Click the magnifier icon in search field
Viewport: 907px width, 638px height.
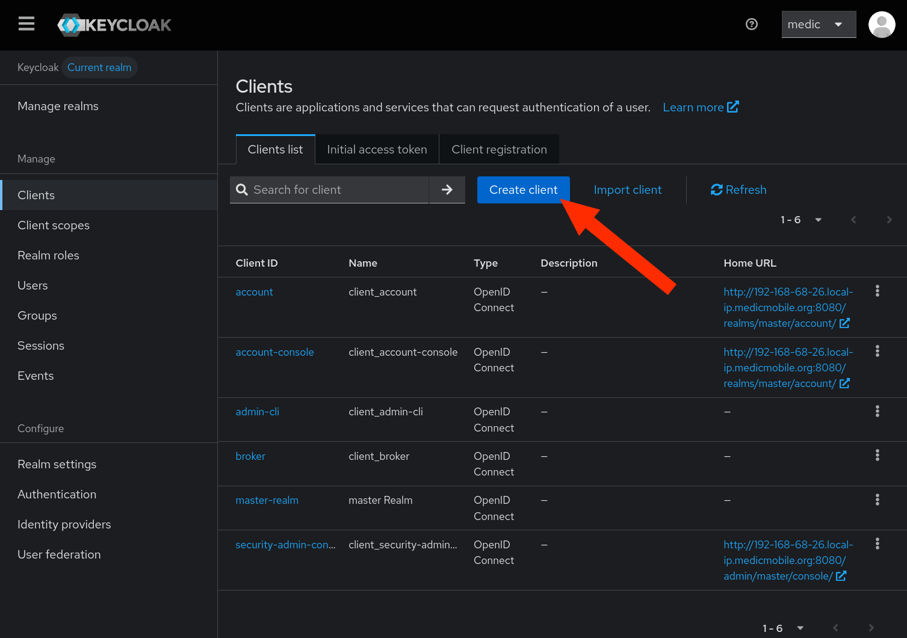[x=242, y=190]
